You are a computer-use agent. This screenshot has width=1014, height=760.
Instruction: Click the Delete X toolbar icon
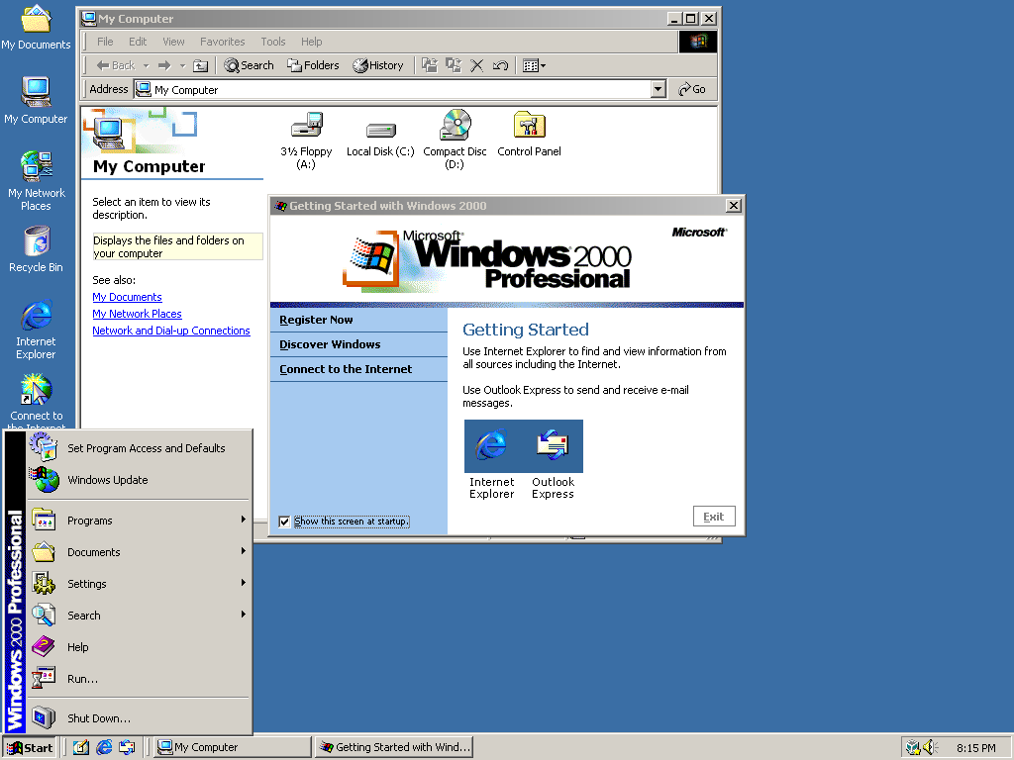point(476,65)
